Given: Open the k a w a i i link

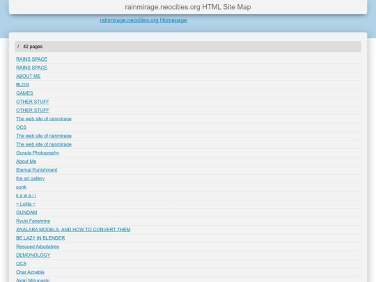Looking at the screenshot, I should pos(26,196).
